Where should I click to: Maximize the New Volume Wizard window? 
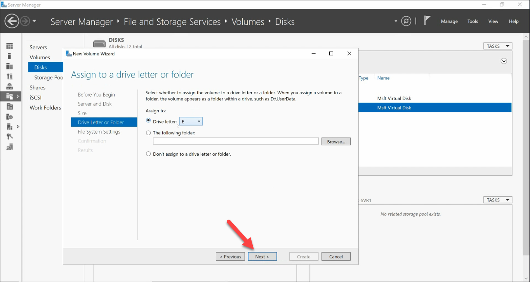tap(331, 53)
